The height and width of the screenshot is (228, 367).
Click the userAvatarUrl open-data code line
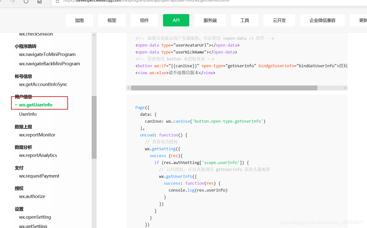pos(187,45)
